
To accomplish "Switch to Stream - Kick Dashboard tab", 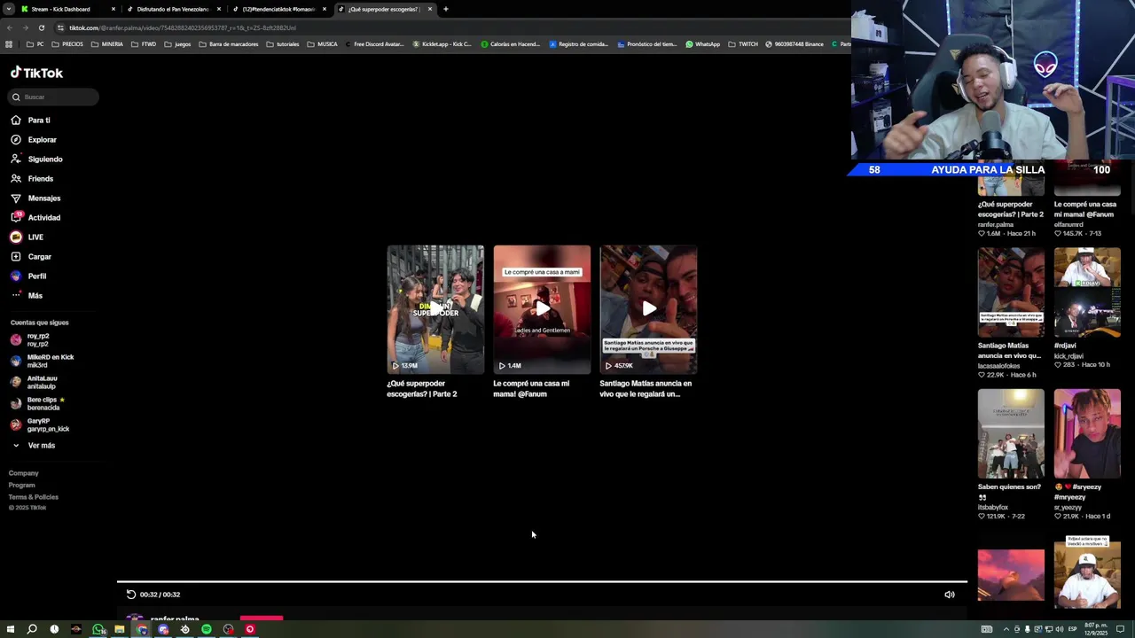I will click(x=67, y=9).
